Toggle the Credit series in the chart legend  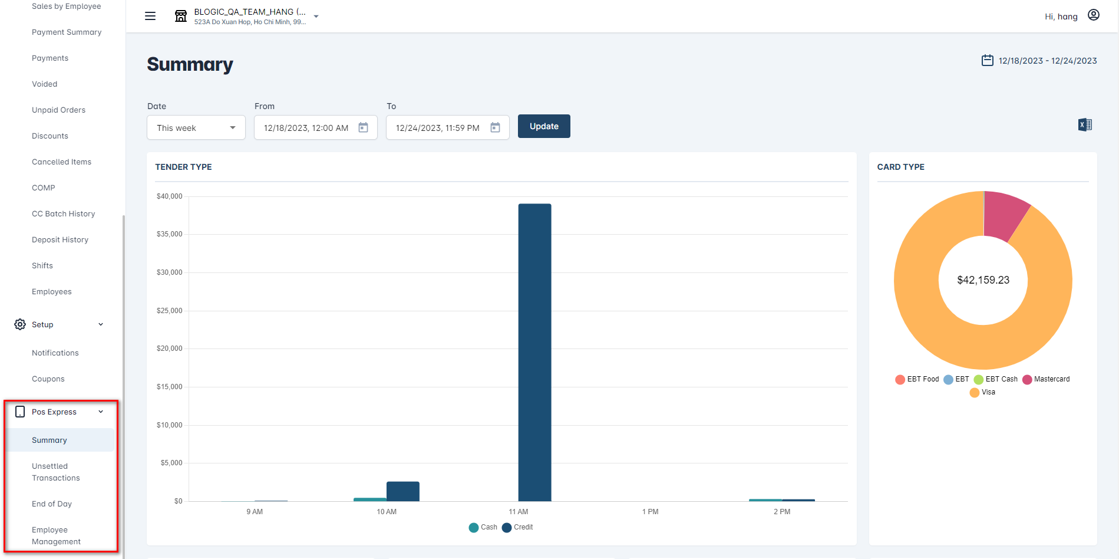click(517, 527)
